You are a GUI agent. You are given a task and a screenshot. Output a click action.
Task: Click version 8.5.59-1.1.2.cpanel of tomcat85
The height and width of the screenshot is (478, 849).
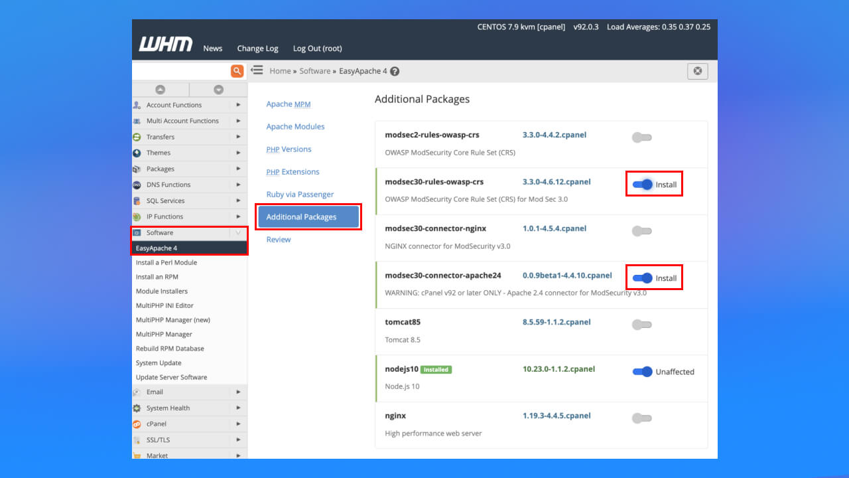[x=556, y=322]
